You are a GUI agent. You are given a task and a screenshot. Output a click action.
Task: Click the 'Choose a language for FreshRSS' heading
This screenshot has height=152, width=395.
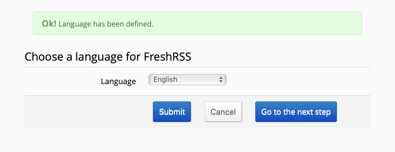pos(108,57)
